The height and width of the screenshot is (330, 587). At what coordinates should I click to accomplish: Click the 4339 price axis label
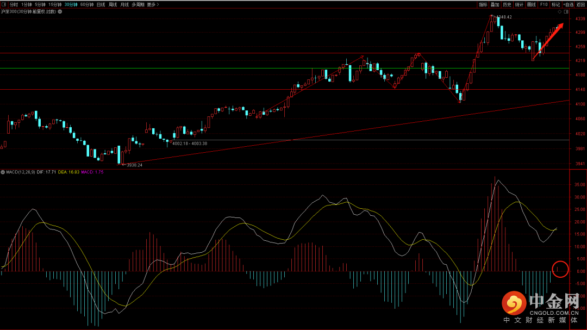tap(580, 18)
